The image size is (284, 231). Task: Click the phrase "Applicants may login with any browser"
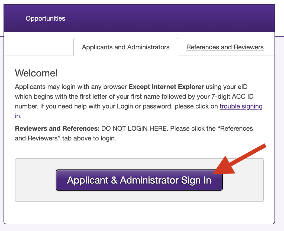(x=71, y=87)
